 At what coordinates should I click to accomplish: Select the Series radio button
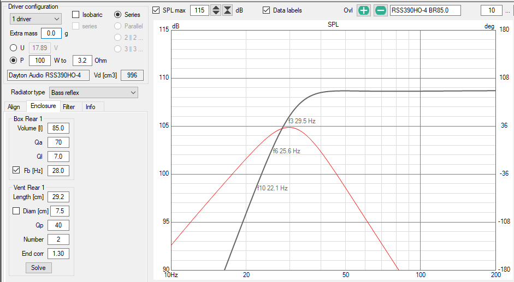(117, 14)
